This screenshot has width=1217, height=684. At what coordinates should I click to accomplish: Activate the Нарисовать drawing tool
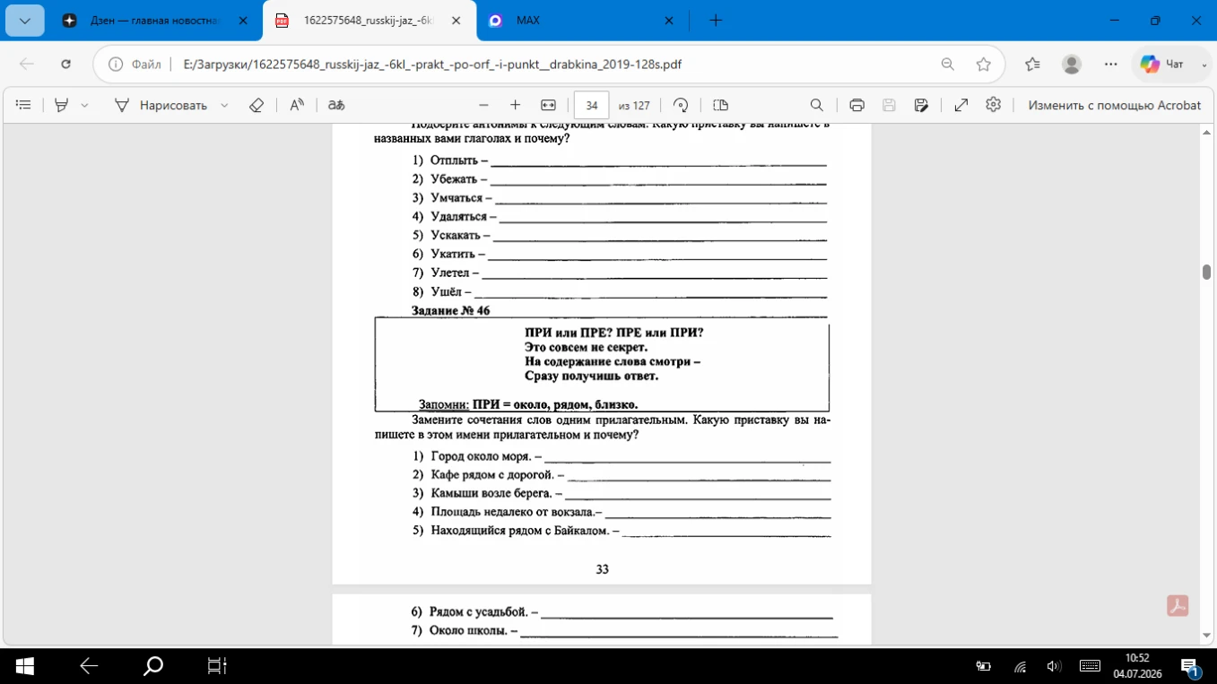click(161, 105)
